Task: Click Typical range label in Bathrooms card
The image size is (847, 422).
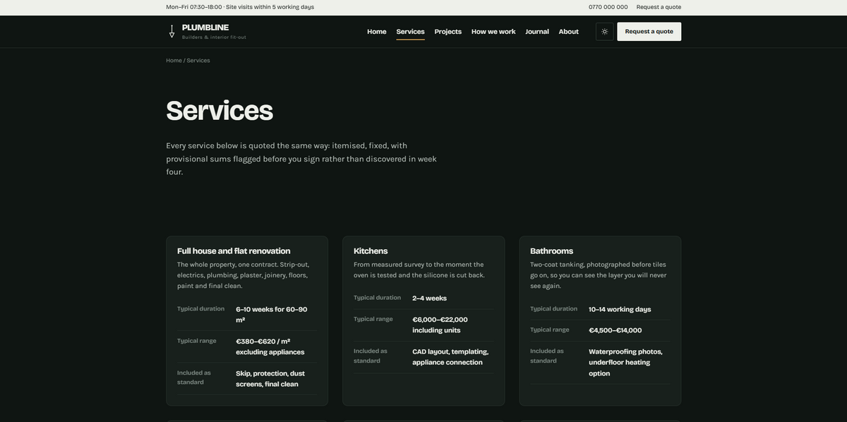Action: (550, 330)
